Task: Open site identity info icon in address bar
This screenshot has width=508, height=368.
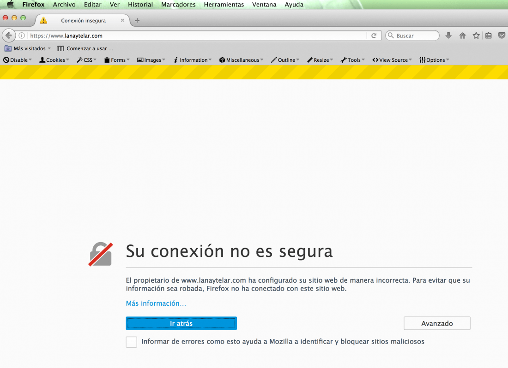Action: point(22,36)
